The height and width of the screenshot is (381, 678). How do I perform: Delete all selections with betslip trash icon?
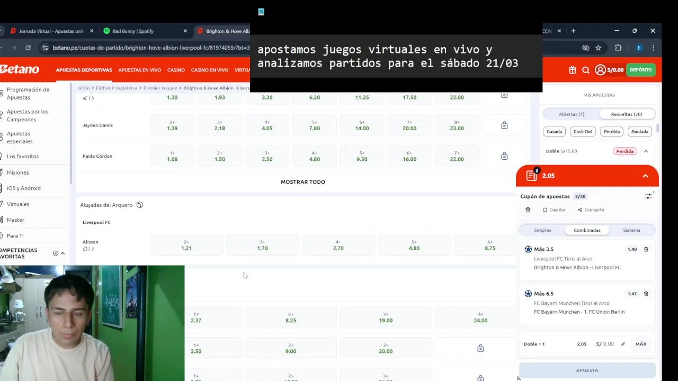click(528, 210)
